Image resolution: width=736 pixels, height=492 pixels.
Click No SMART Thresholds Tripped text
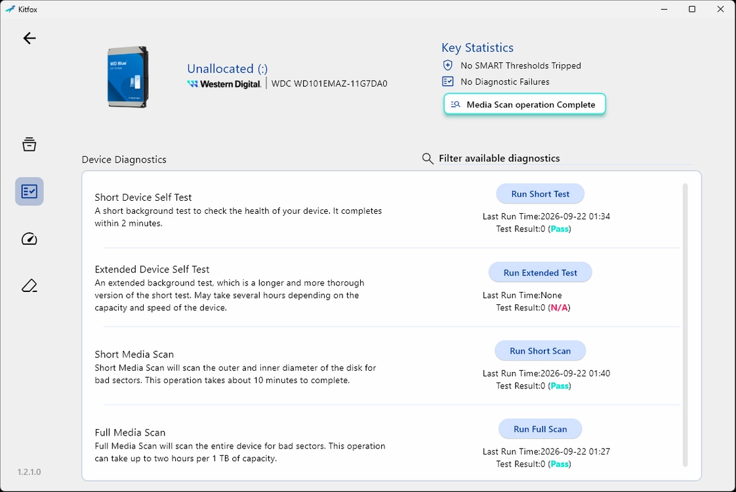point(521,66)
